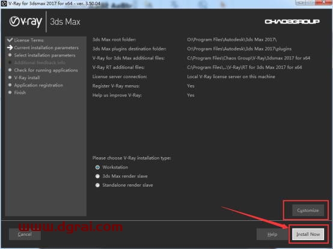Viewport: 333px width, 249px height.
Task: Click the Install Now button
Action: [x=308, y=234]
